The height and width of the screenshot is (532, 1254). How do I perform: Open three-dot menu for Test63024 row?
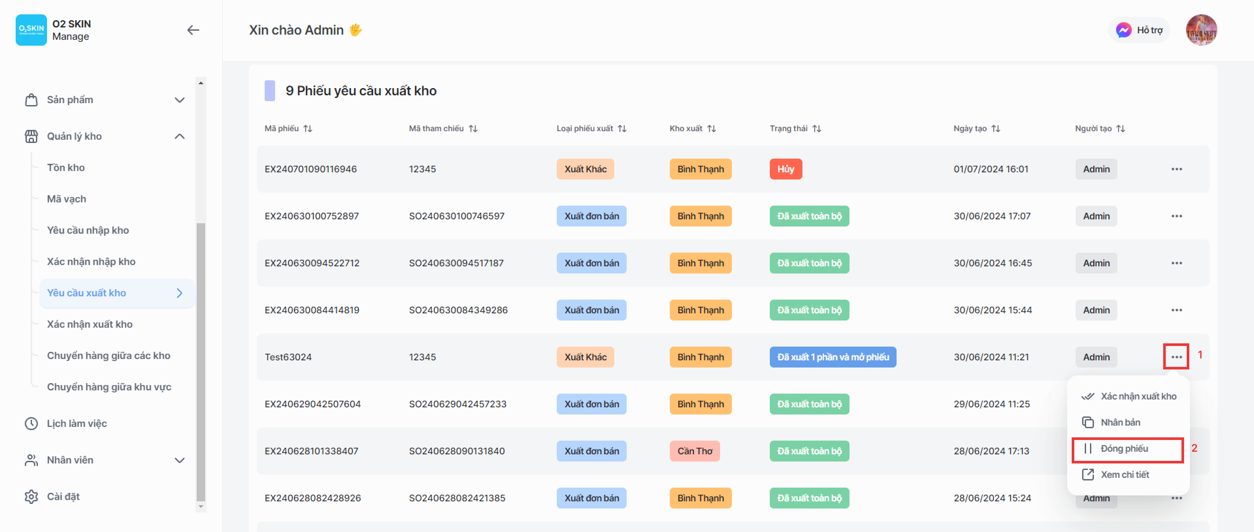(x=1176, y=357)
